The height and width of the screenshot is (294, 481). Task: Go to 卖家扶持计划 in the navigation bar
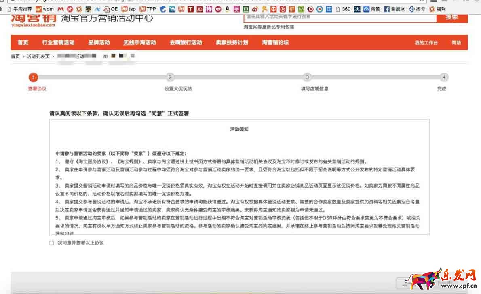pyautogui.click(x=232, y=43)
